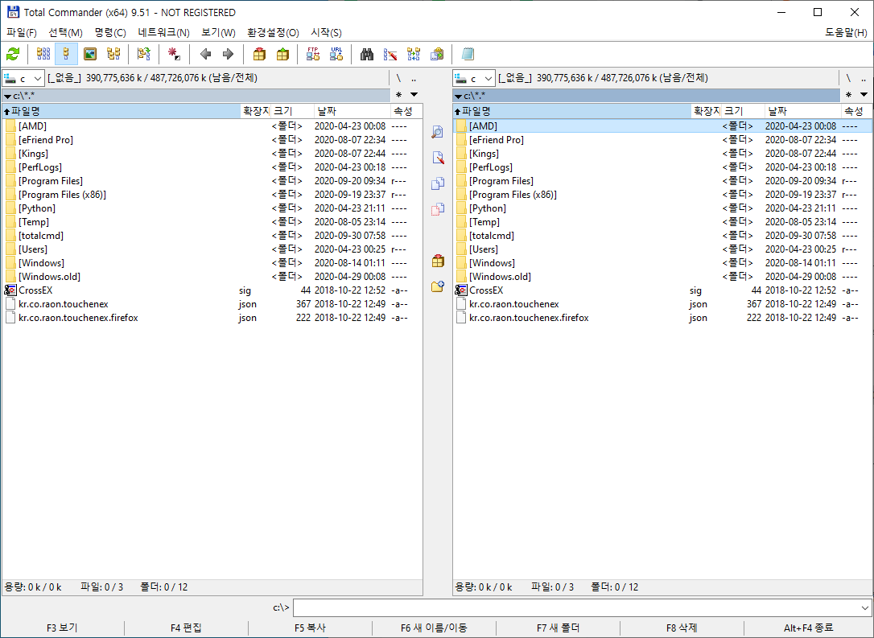Open the 보기(W) menu
Screen dimensions: 874x638
click(x=219, y=33)
